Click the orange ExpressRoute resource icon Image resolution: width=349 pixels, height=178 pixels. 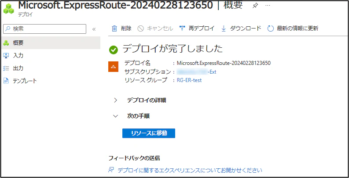[x=113, y=67]
